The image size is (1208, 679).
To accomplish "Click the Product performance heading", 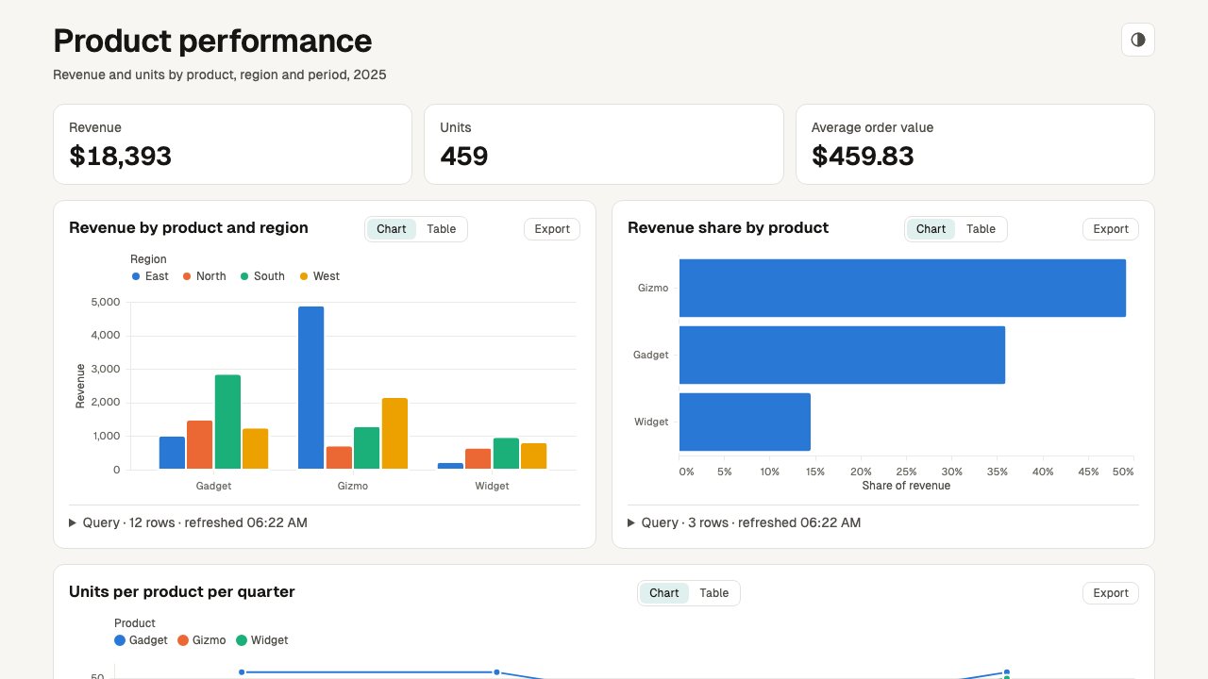I will (x=212, y=41).
